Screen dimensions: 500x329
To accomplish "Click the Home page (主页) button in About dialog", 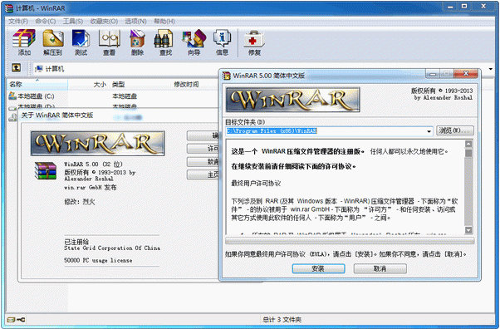I will pos(203,174).
